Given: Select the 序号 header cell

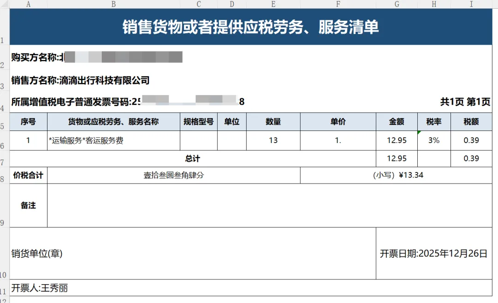Looking at the screenshot, I should (28, 122).
